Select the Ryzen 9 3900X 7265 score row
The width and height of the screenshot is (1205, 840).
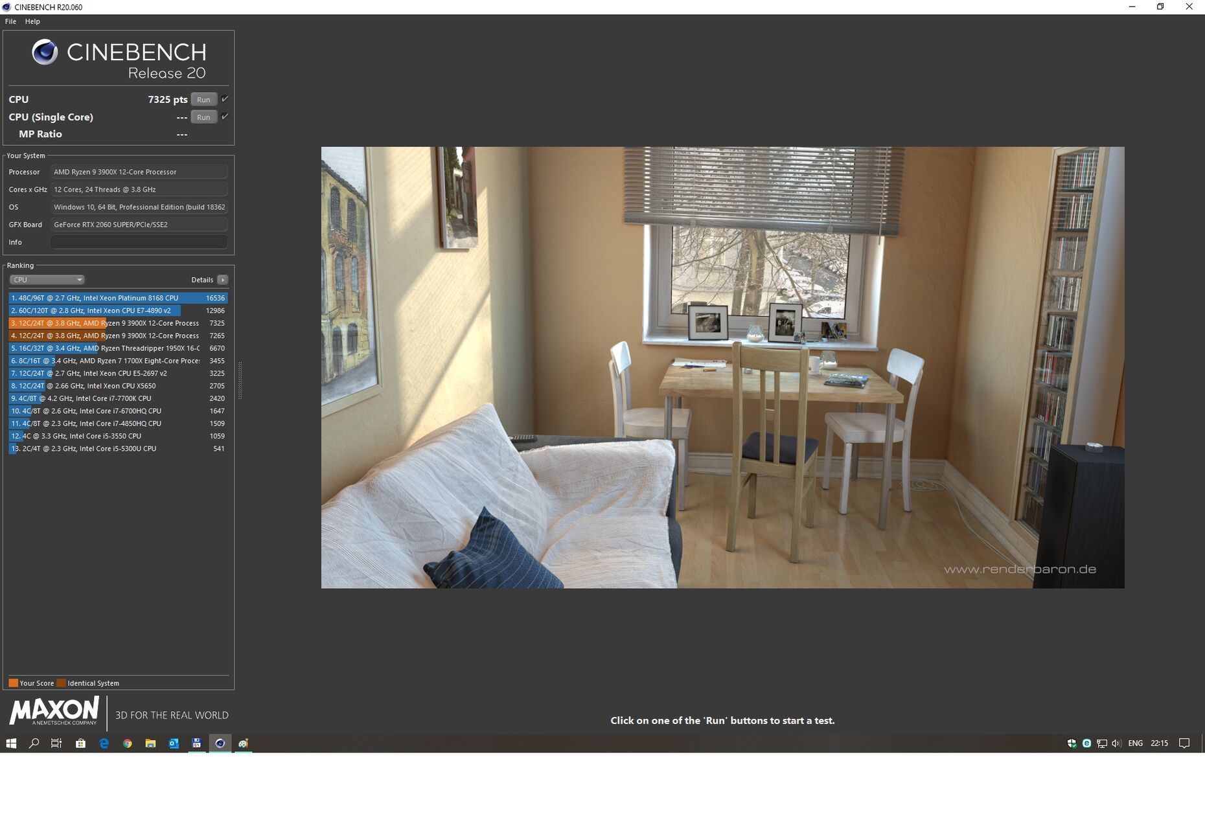pyautogui.click(x=118, y=335)
